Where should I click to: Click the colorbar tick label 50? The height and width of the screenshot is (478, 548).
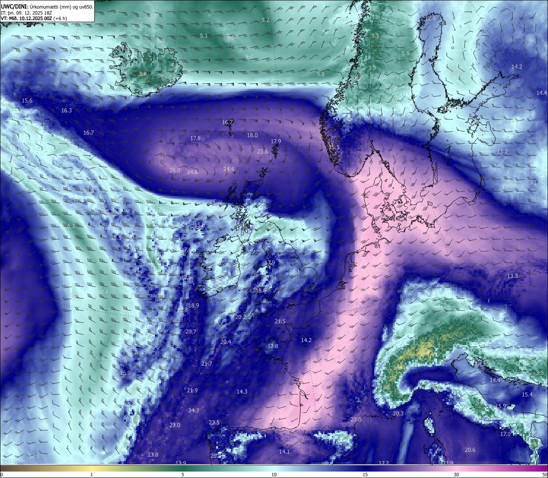point(545,475)
